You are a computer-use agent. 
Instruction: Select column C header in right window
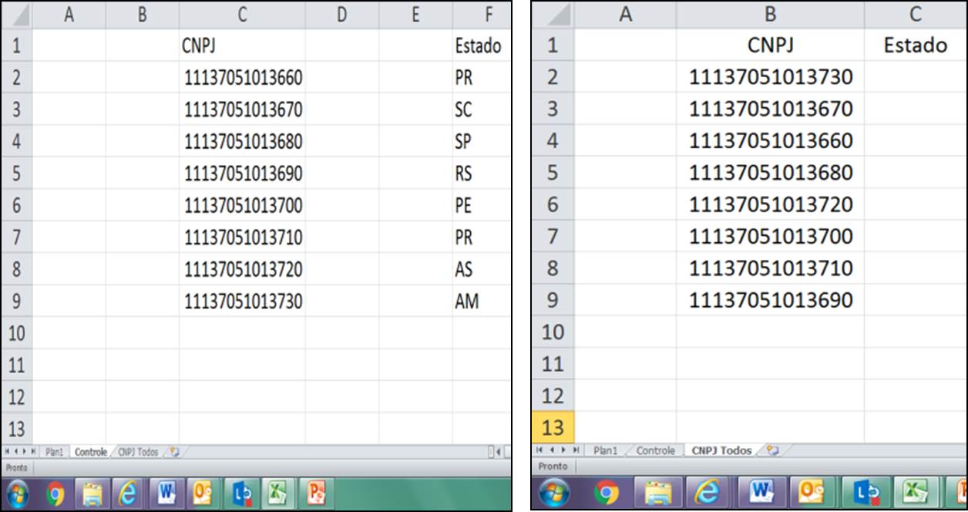point(915,15)
